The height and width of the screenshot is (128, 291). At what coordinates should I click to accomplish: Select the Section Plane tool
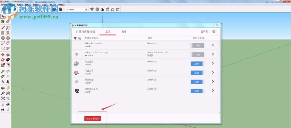coord(8,110)
